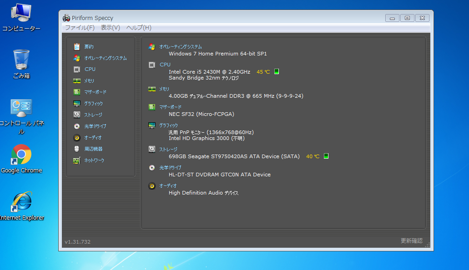Select the オーディオ speaker icon in sidebar
469x270 pixels.
tap(76, 138)
